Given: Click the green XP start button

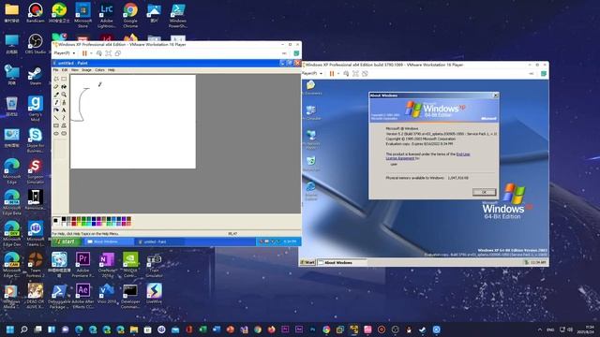Looking at the screenshot, I should click(x=67, y=242).
